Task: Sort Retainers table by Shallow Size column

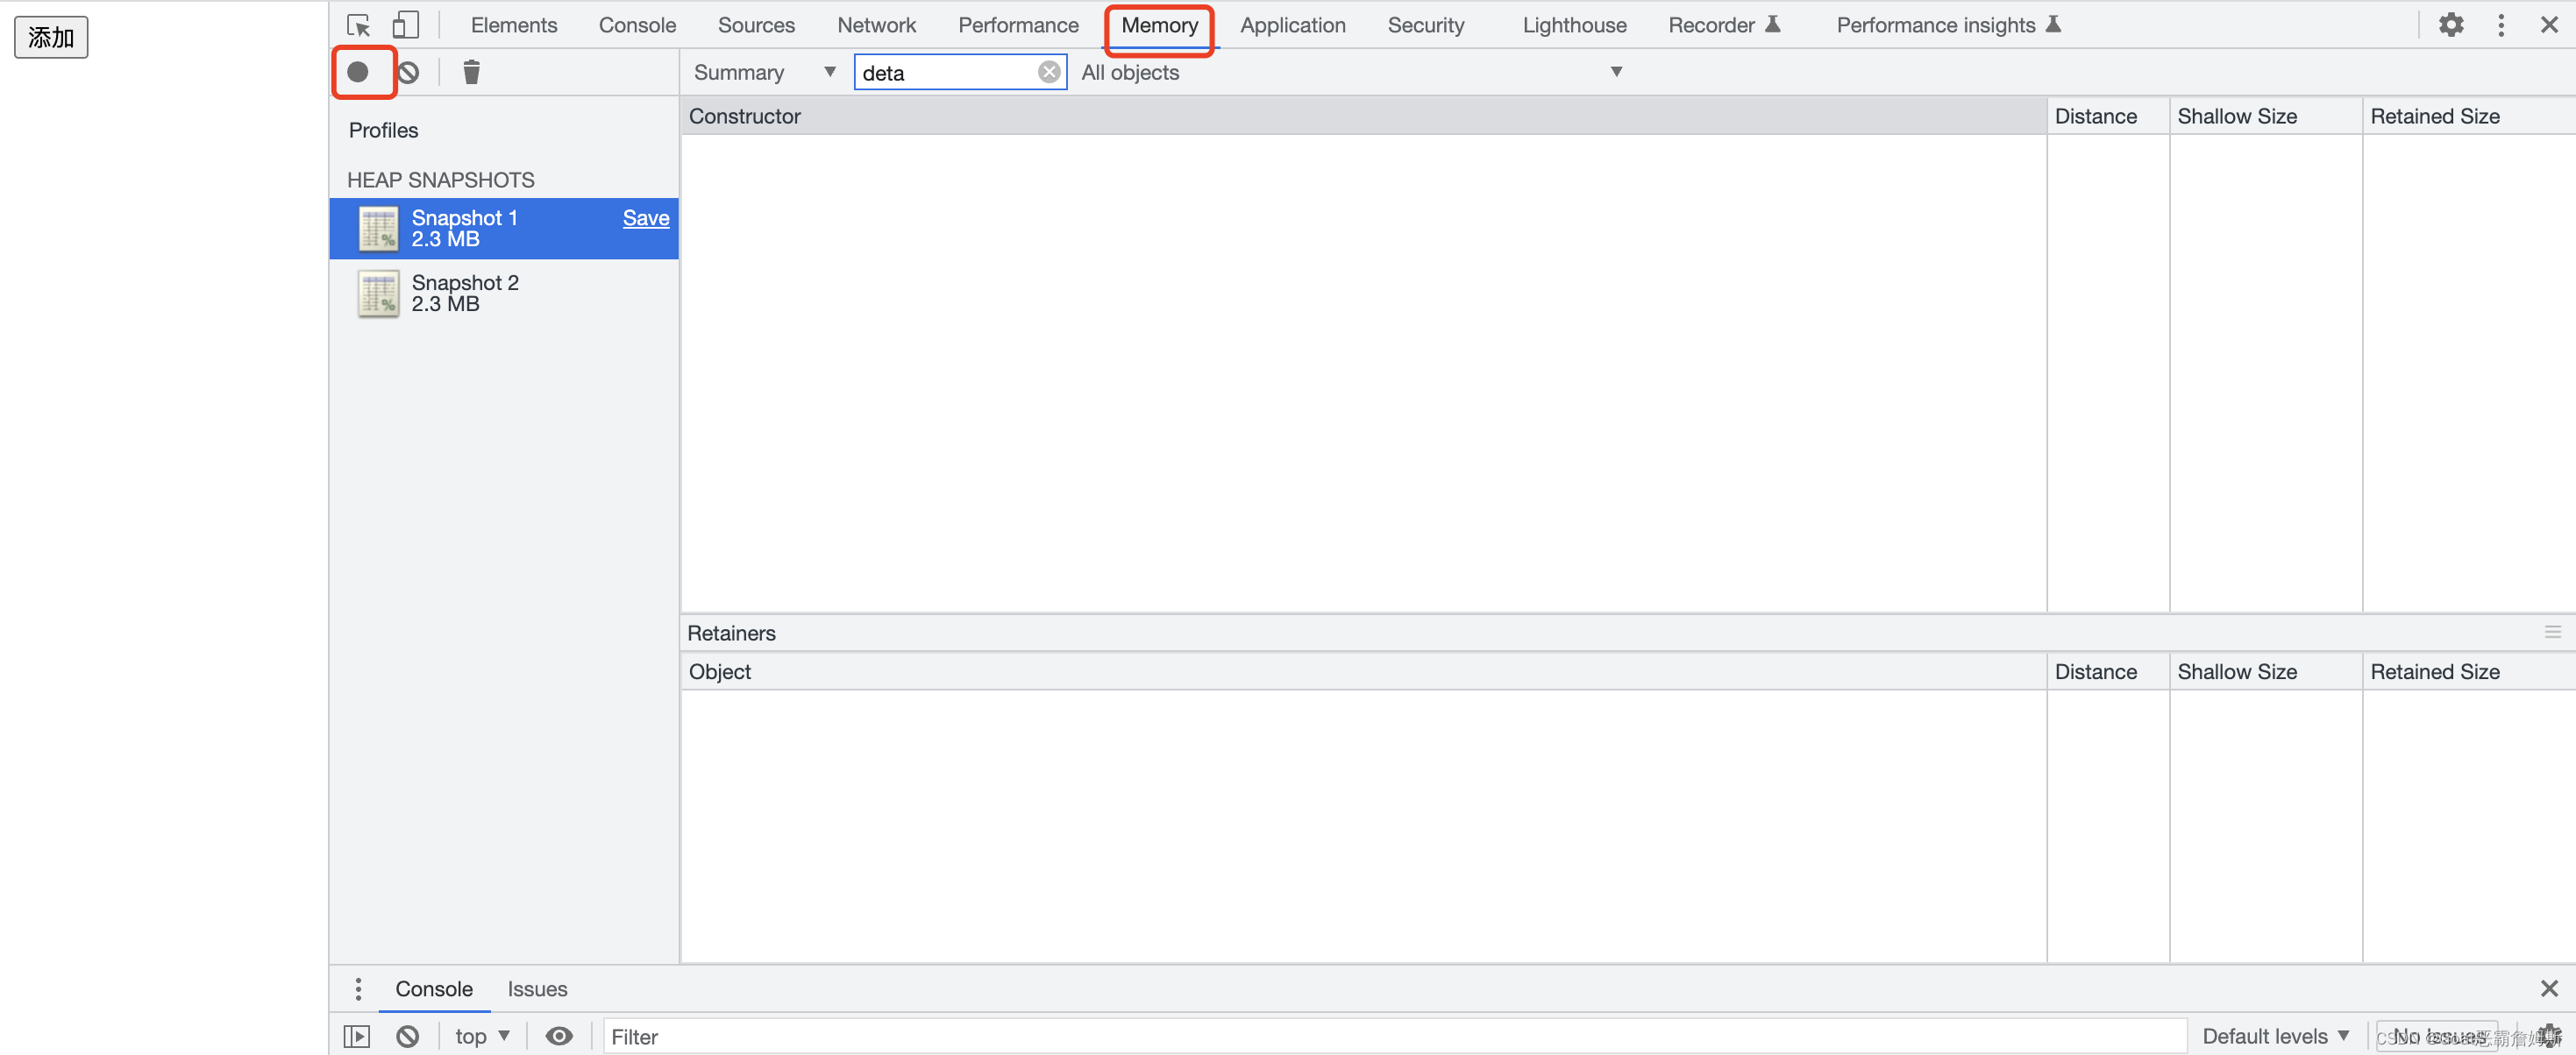Action: click(x=2265, y=671)
